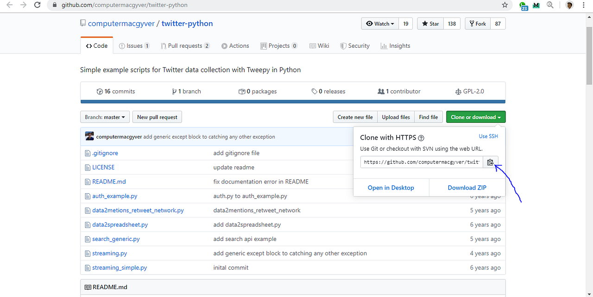Image resolution: width=593 pixels, height=297 pixels.
Task: Select the HTTPS clone URL text field
Action: point(422,162)
